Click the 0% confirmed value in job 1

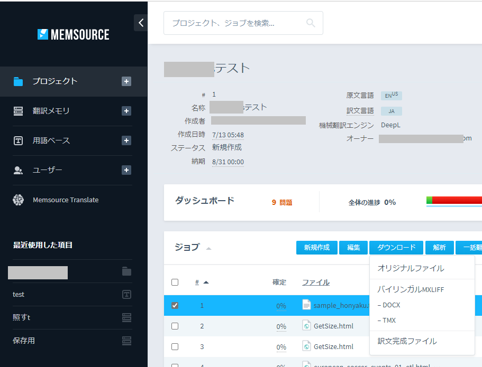281,306
